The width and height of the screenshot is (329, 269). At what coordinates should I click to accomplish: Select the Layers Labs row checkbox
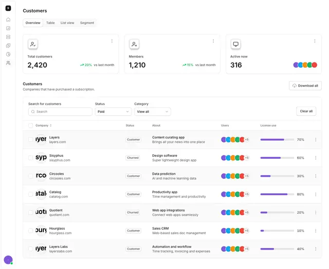[31, 249]
